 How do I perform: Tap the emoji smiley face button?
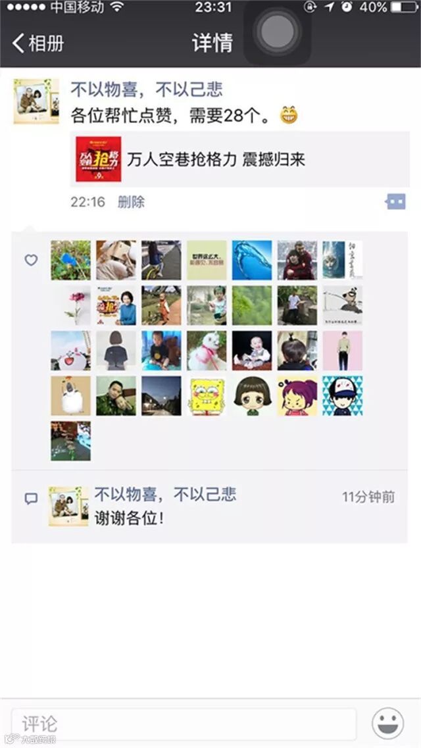(x=387, y=724)
